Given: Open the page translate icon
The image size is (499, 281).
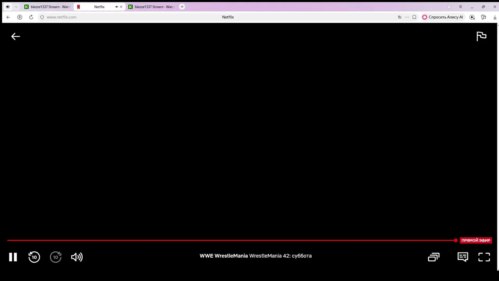Looking at the screenshot, I should pos(400,17).
